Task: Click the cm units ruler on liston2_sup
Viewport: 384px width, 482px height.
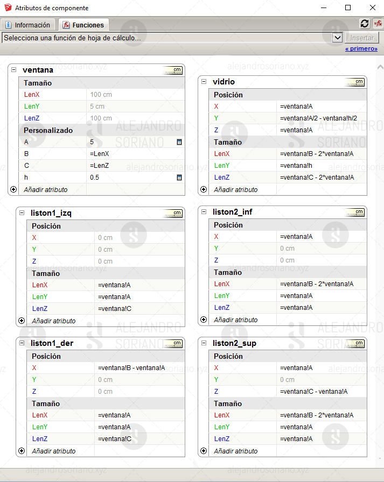Action: coord(355,343)
